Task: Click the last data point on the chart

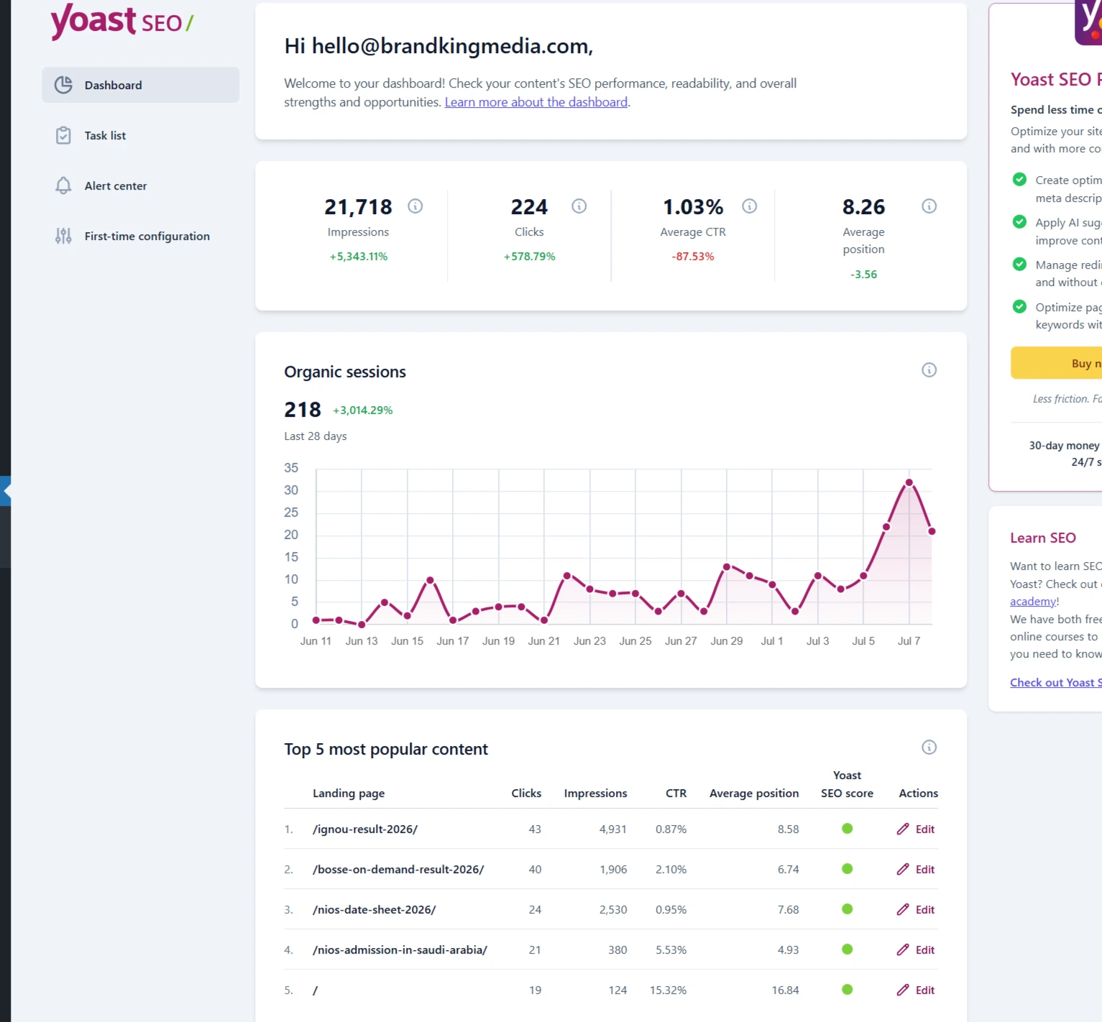Action: click(x=932, y=531)
